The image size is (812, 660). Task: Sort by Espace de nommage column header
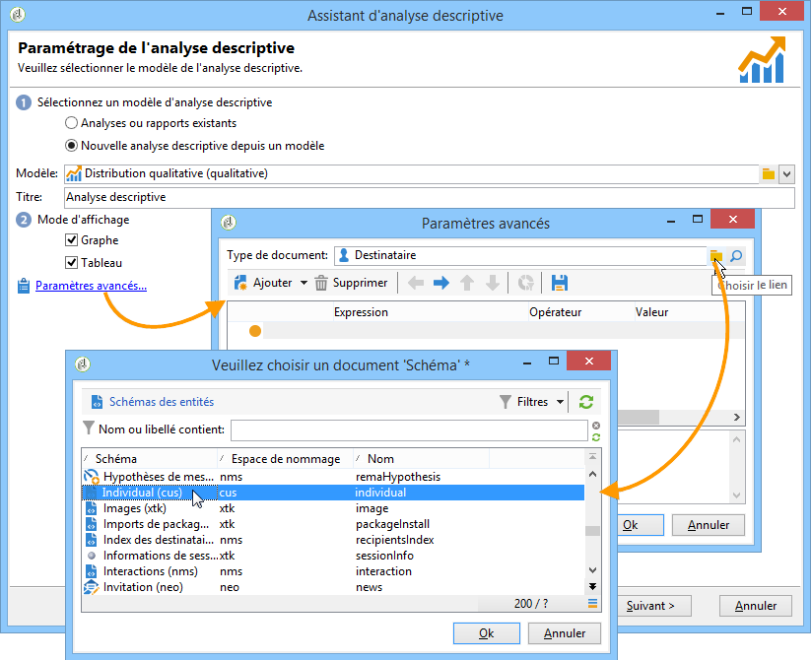[286, 459]
